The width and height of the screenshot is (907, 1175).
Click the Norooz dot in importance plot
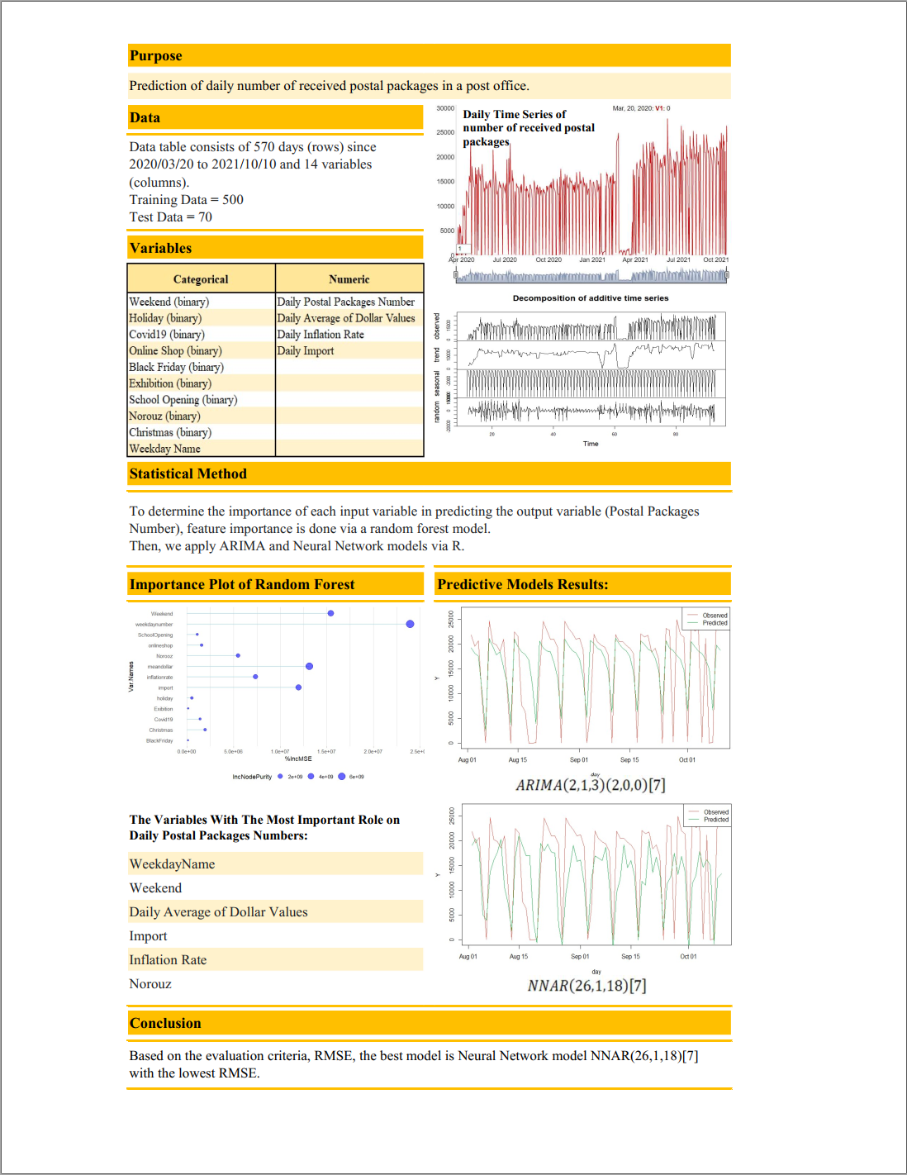pyautogui.click(x=238, y=655)
